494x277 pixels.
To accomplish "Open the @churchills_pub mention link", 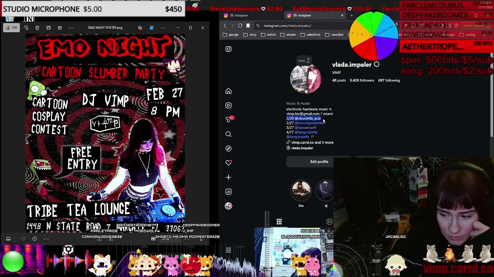I will 308,118.
